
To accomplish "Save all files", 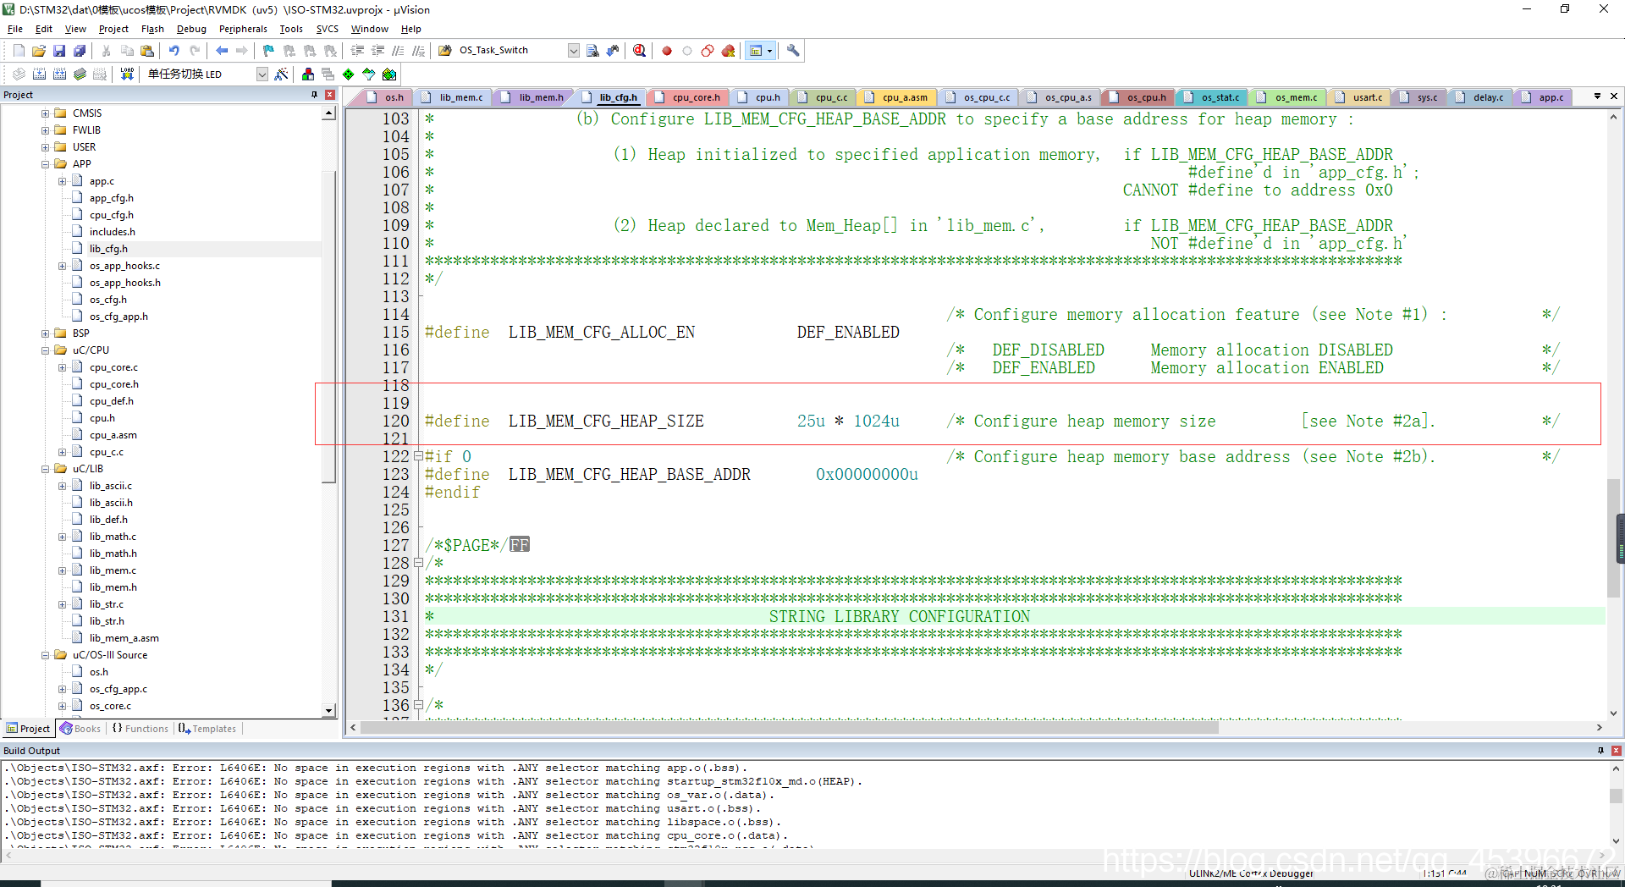I will (80, 51).
